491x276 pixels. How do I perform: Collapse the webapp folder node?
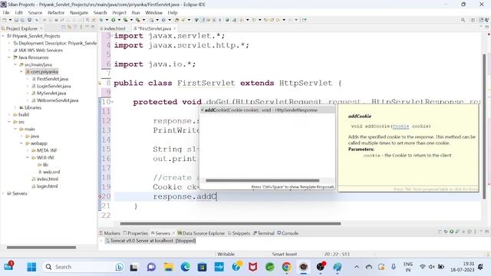pyautogui.click(x=21, y=143)
